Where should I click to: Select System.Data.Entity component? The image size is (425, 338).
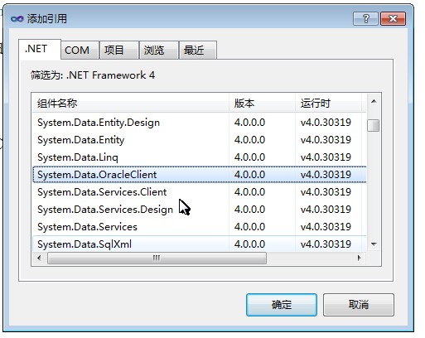click(200, 140)
